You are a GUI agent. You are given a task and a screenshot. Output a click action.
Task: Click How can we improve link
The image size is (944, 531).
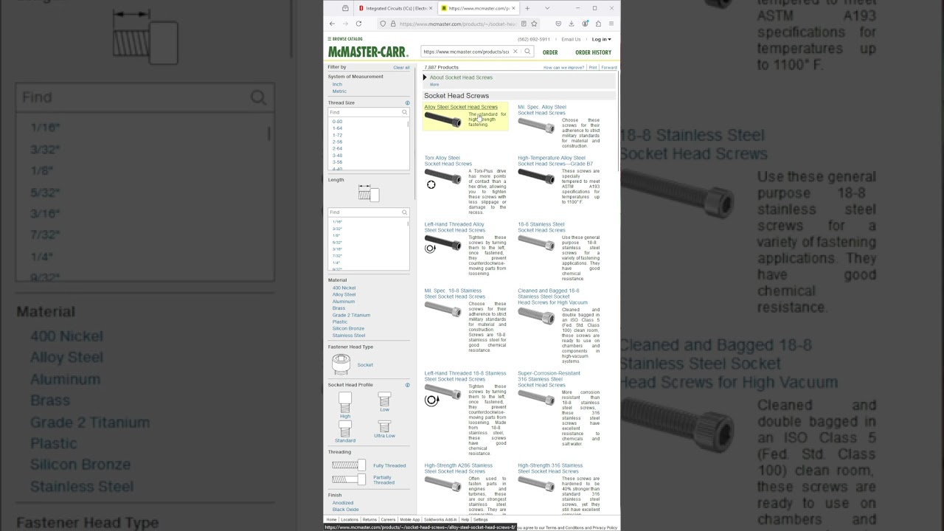[x=564, y=67]
